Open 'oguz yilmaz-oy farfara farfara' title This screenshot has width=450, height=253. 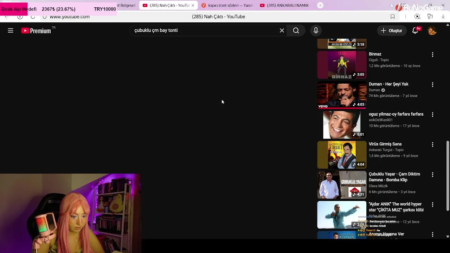coord(396,114)
